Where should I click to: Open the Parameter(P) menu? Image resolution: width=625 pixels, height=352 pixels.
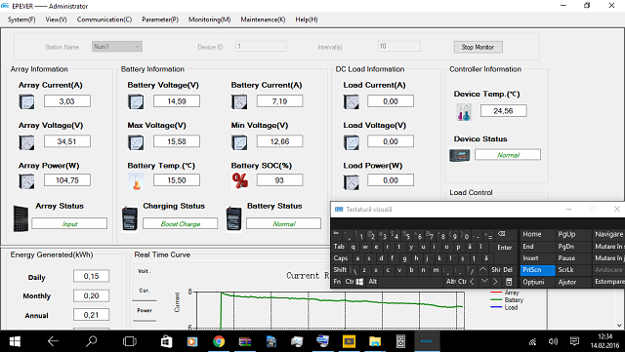point(160,20)
